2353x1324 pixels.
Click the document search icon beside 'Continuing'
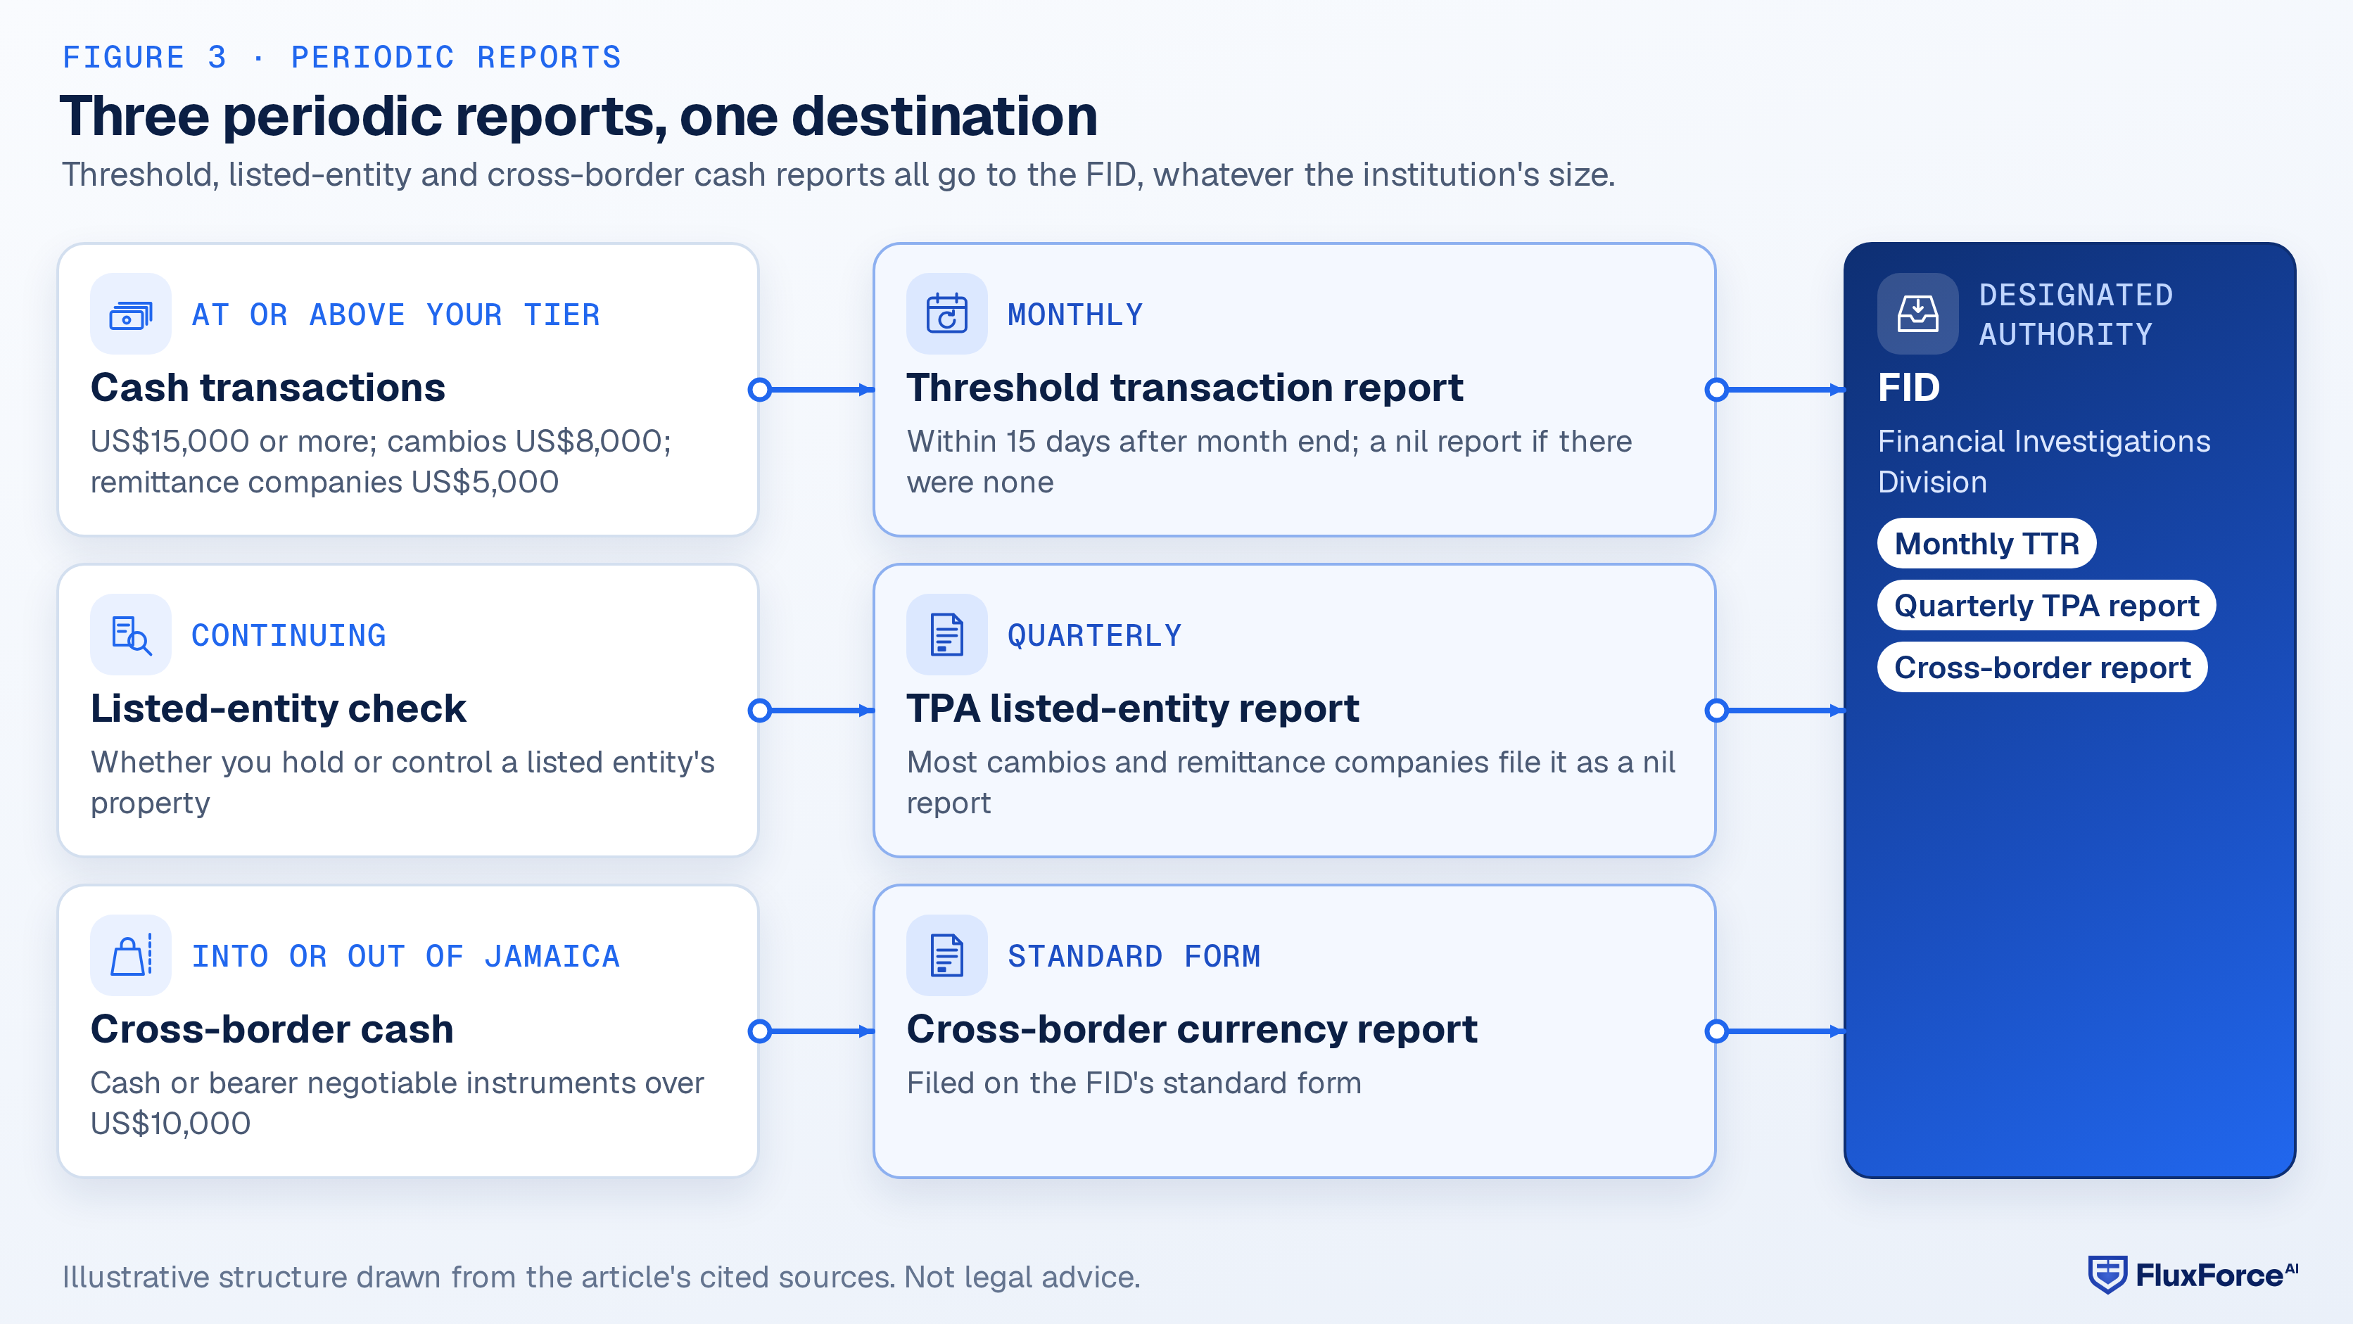click(131, 635)
